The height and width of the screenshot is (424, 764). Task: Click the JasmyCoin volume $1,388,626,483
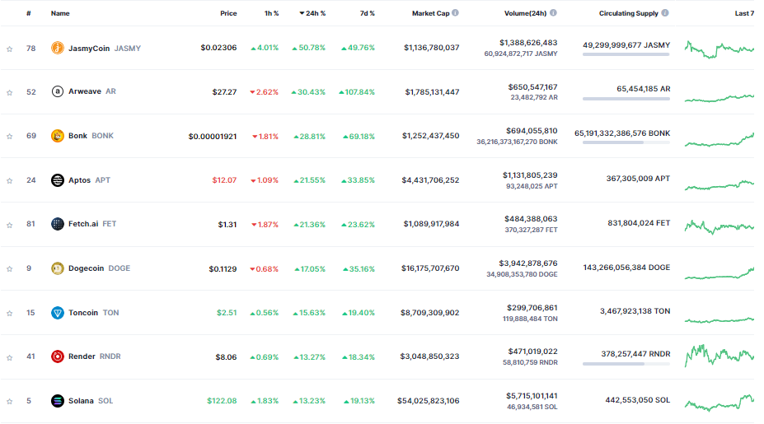(x=528, y=43)
